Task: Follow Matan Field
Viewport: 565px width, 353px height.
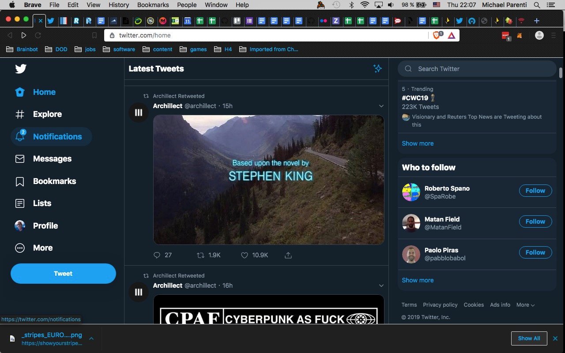Action: coord(535,222)
